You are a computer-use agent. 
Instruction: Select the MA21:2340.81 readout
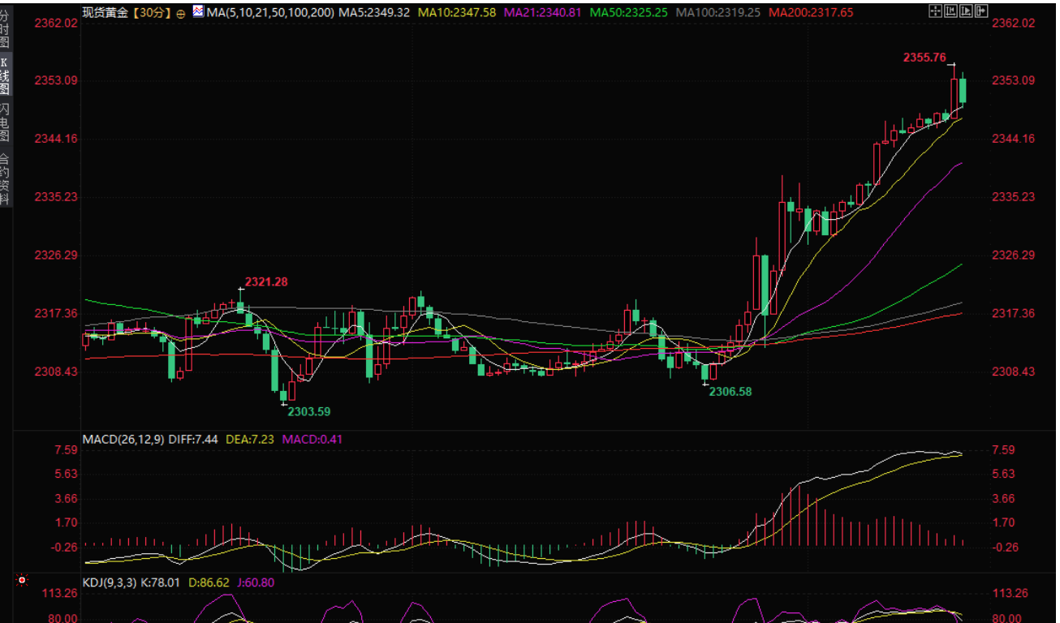coord(543,13)
